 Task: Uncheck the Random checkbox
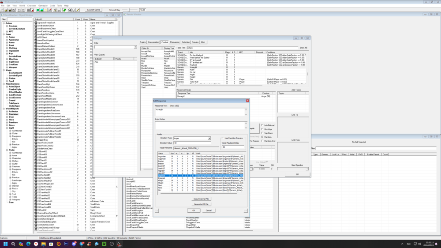coord(262,137)
